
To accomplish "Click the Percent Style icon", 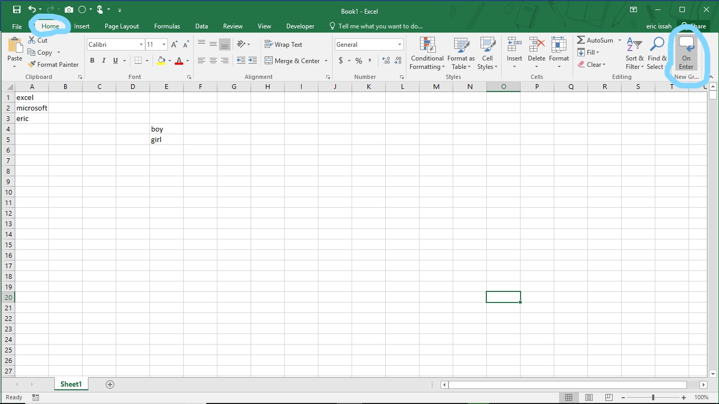I will (358, 61).
